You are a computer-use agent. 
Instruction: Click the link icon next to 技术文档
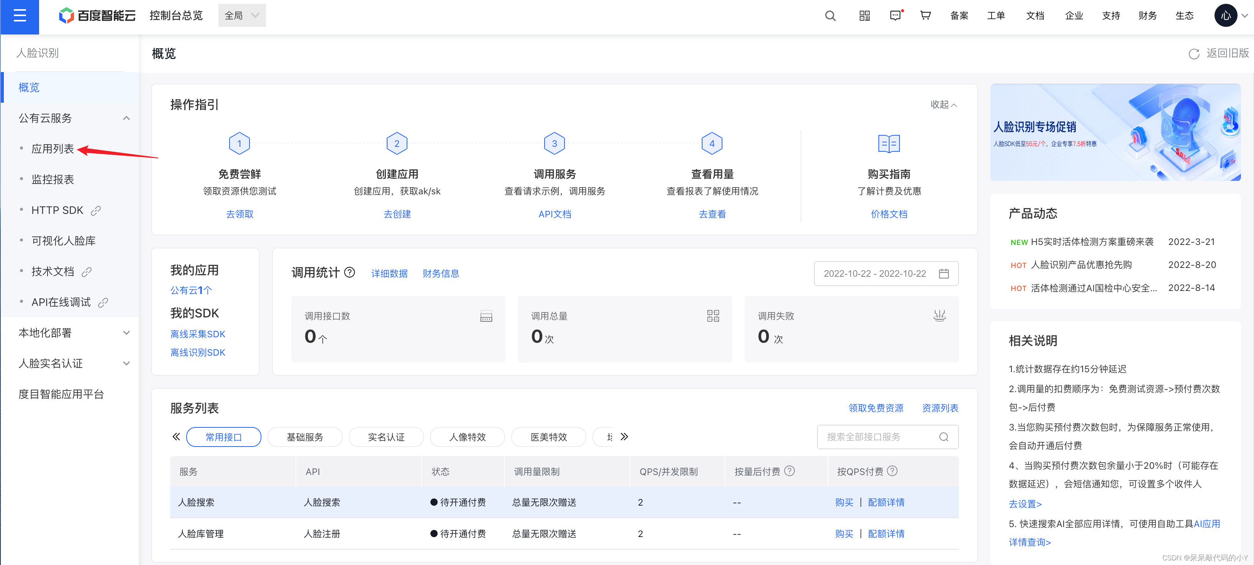coord(87,272)
